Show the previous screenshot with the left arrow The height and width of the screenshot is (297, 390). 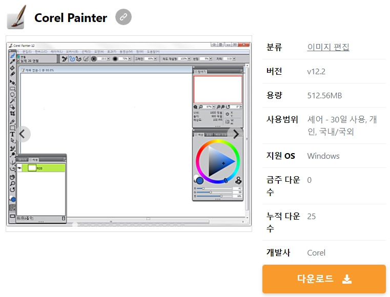(x=23, y=134)
